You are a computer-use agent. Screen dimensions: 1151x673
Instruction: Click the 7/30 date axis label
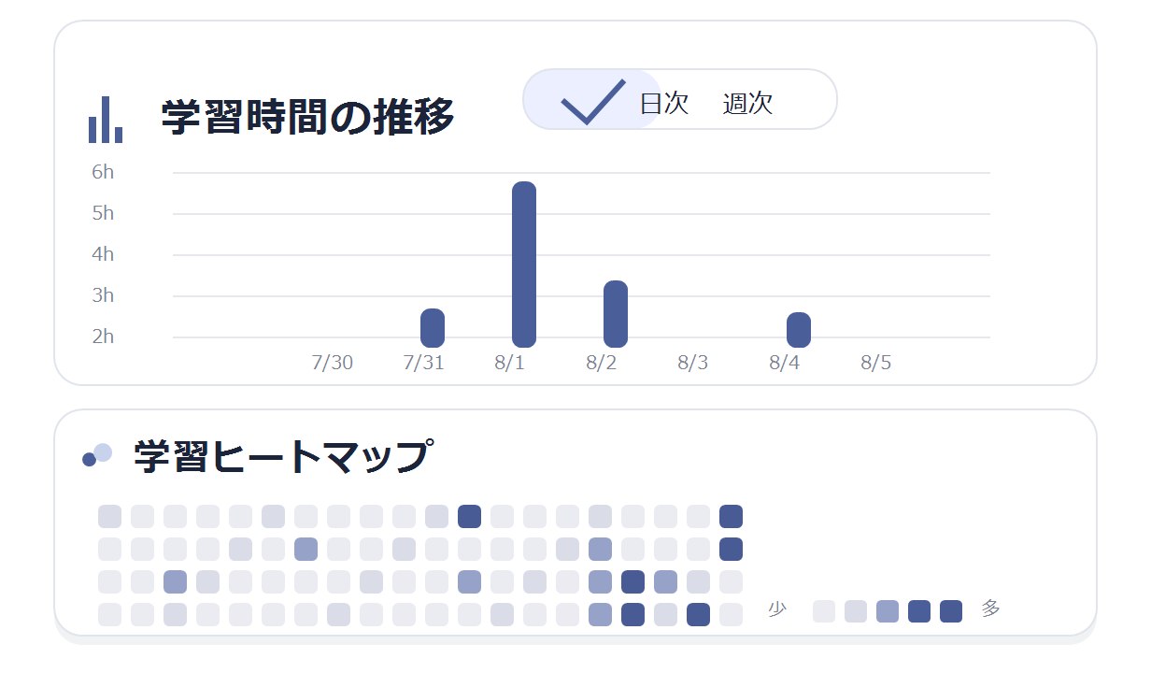click(x=333, y=363)
